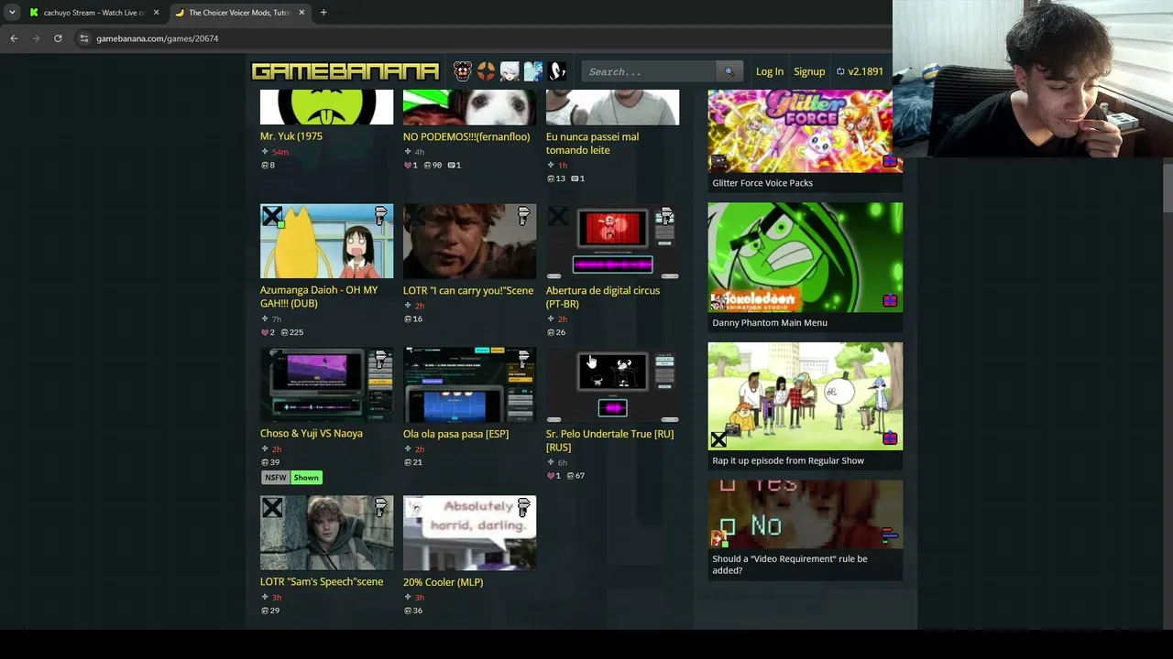Reload the page with the refresh icon
The image size is (1173, 659).
click(58, 38)
